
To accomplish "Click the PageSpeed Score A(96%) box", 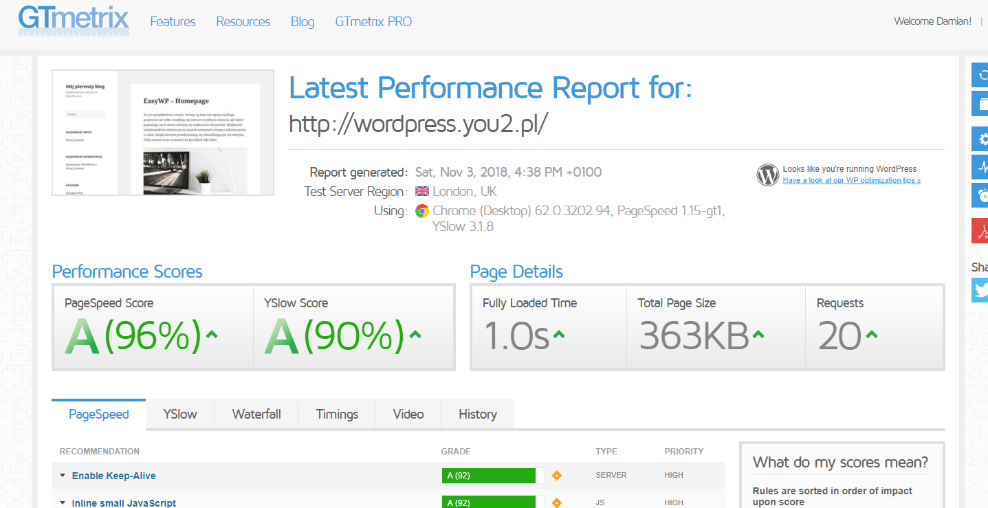I will (153, 327).
